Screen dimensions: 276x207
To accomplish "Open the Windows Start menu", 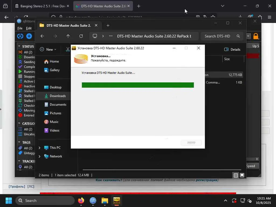I will (x=9, y=201).
